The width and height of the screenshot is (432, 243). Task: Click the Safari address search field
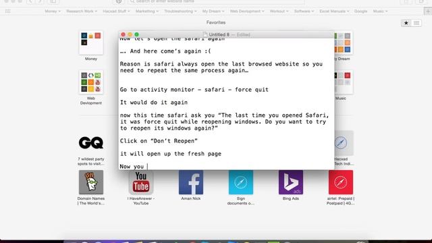point(216,1)
